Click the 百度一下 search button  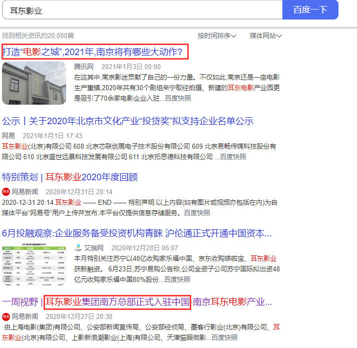pos(310,10)
